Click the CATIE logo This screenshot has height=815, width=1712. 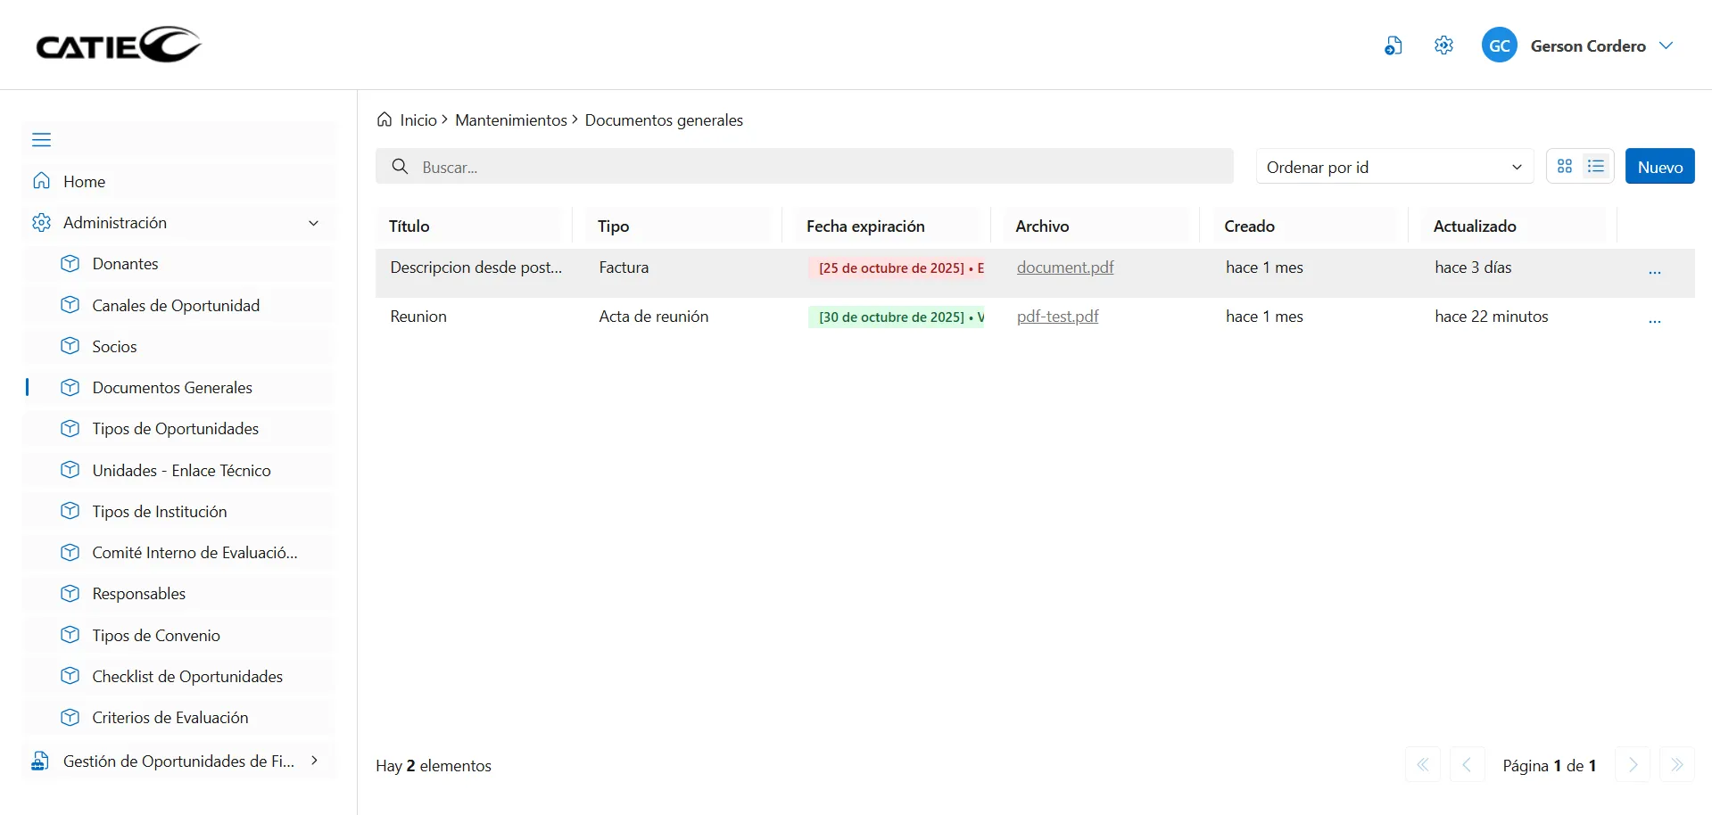[x=119, y=45]
